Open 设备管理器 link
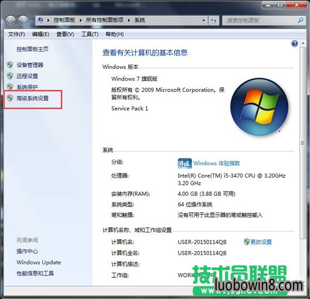The width and height of the screenshot is (310, 299). pyautogui.click(x=29, y=65)
